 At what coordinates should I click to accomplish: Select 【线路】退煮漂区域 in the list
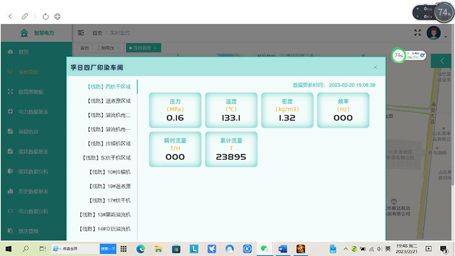tap(109, 101)
